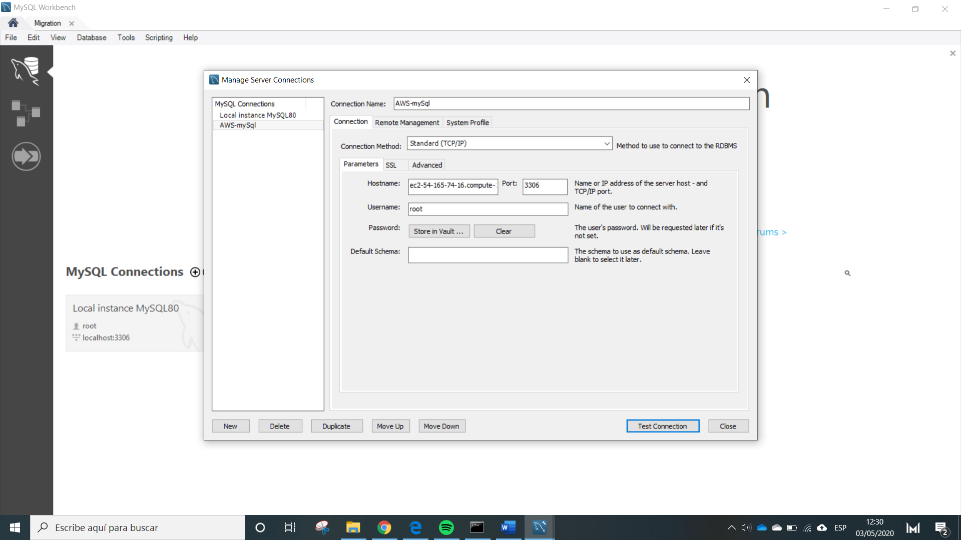Open Windows Start menu
The image size is (961, 540).
tap(15, 527)
